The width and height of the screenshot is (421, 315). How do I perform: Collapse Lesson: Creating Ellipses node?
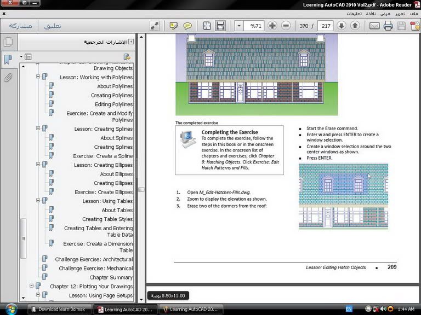pyautogui.click(x=38, y=164)
